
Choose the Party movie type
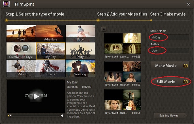80,51
